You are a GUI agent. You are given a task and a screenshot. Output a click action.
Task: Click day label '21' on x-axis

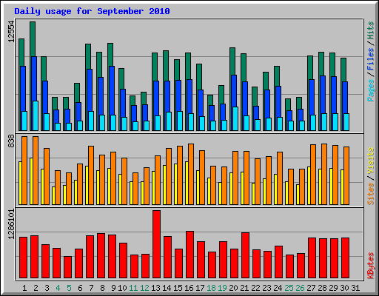click(x=244, y=288)
